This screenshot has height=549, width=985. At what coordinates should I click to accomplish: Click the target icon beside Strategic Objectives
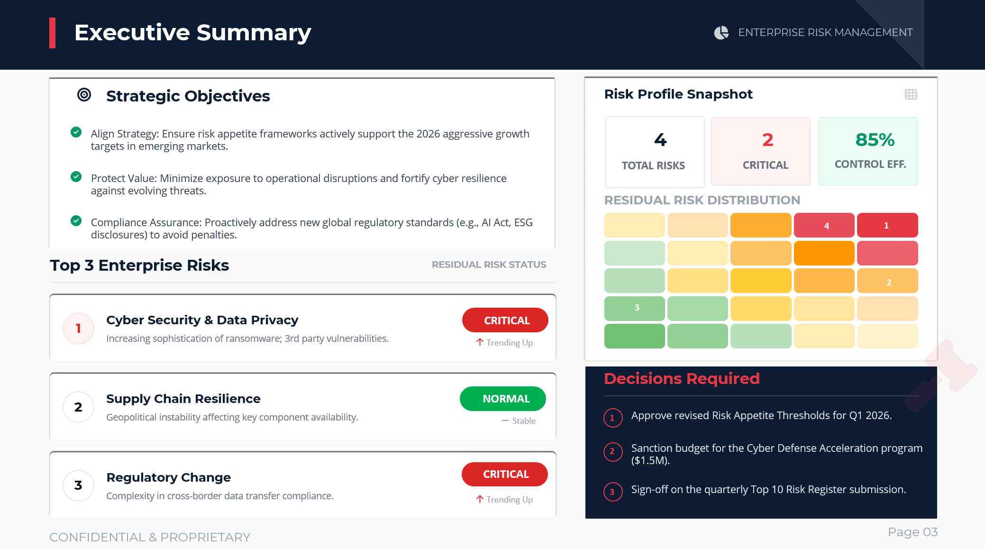[84, 95]
